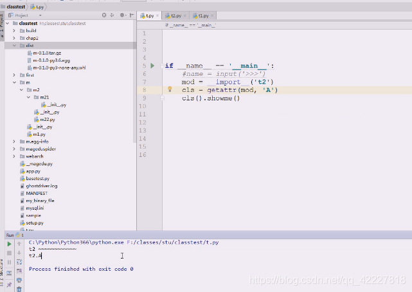Open F:/classes/stu/classtest/t.py link in console
This screenshot has width=412, height=292.
pyautogui.click(x=173, y=242)
